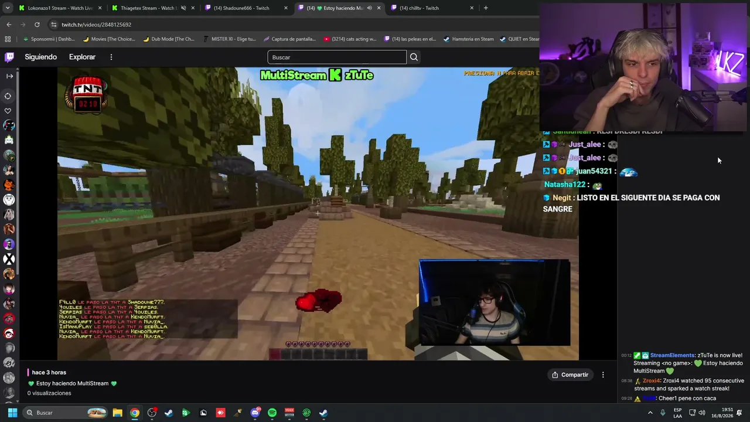Open the Movies The Choice bookmark

point(109,39)
